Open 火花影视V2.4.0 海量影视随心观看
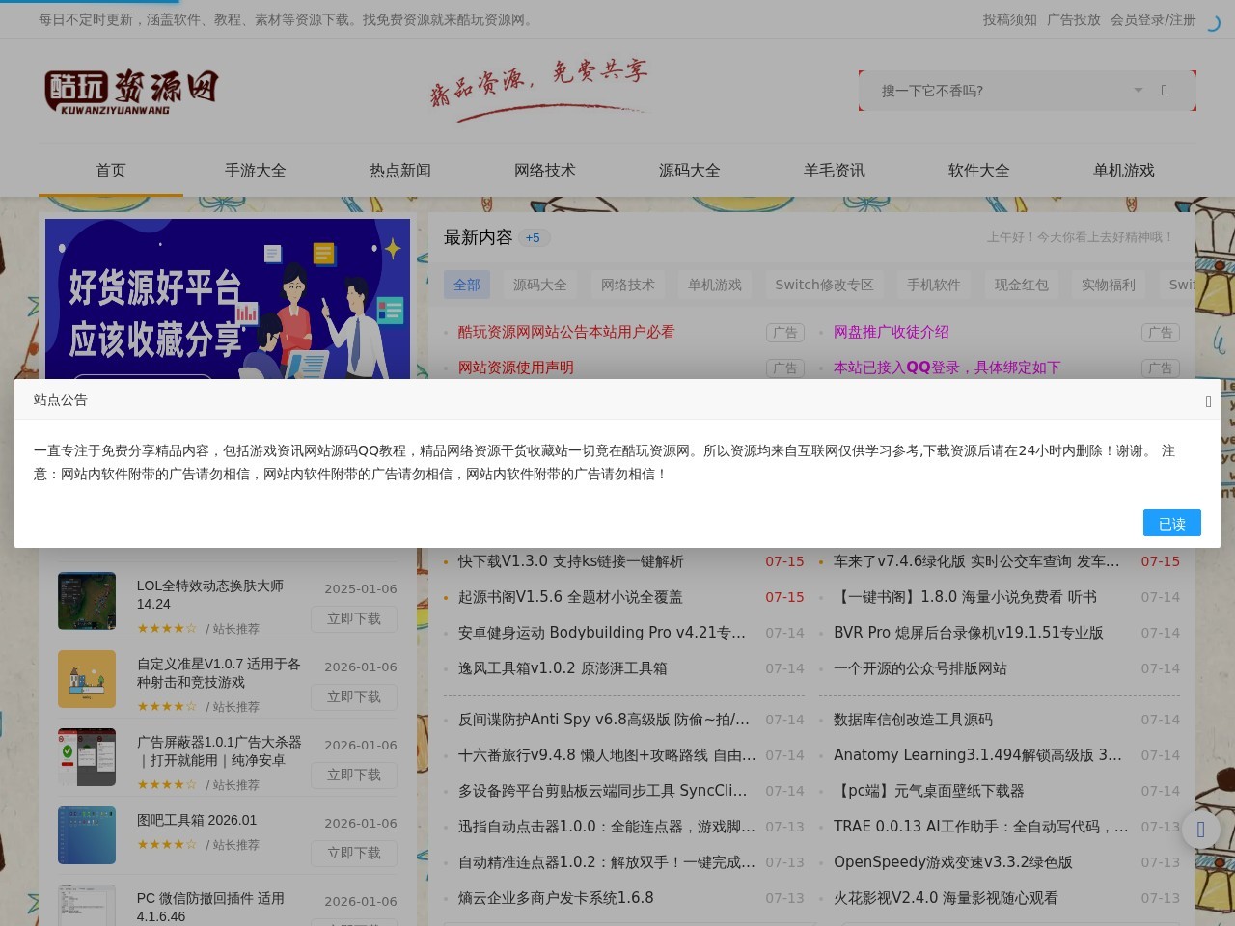Image resolution: width=1235 pixels, height=926 pixels. (x=946, y=898)
